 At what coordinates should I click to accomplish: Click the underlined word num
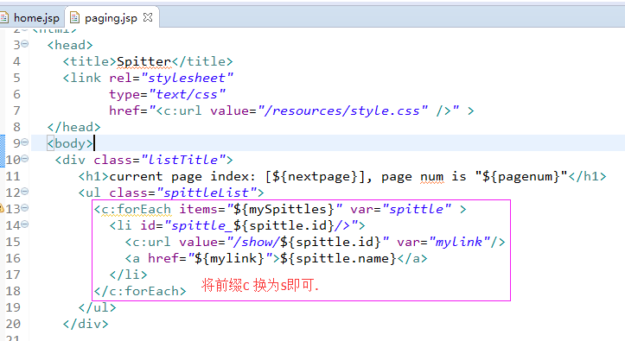pos(431,176)
